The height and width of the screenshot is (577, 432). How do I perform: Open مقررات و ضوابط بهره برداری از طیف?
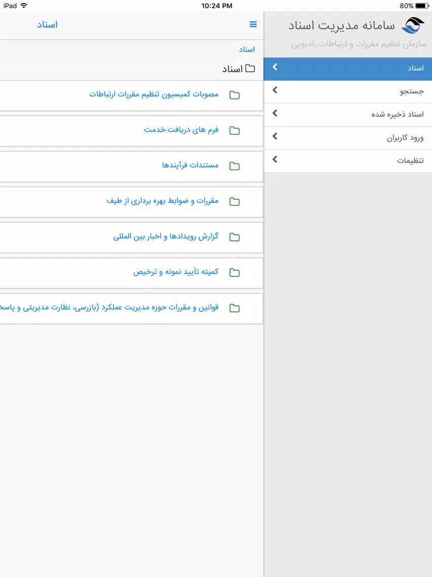click(163, 201)
